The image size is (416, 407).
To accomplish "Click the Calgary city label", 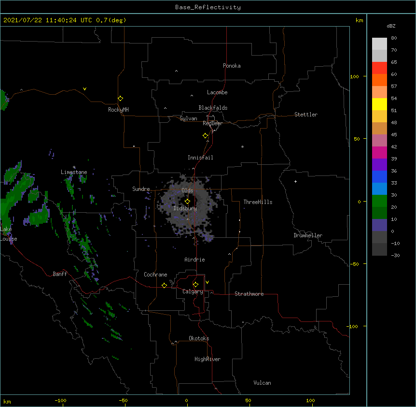I will coord(193,291).
